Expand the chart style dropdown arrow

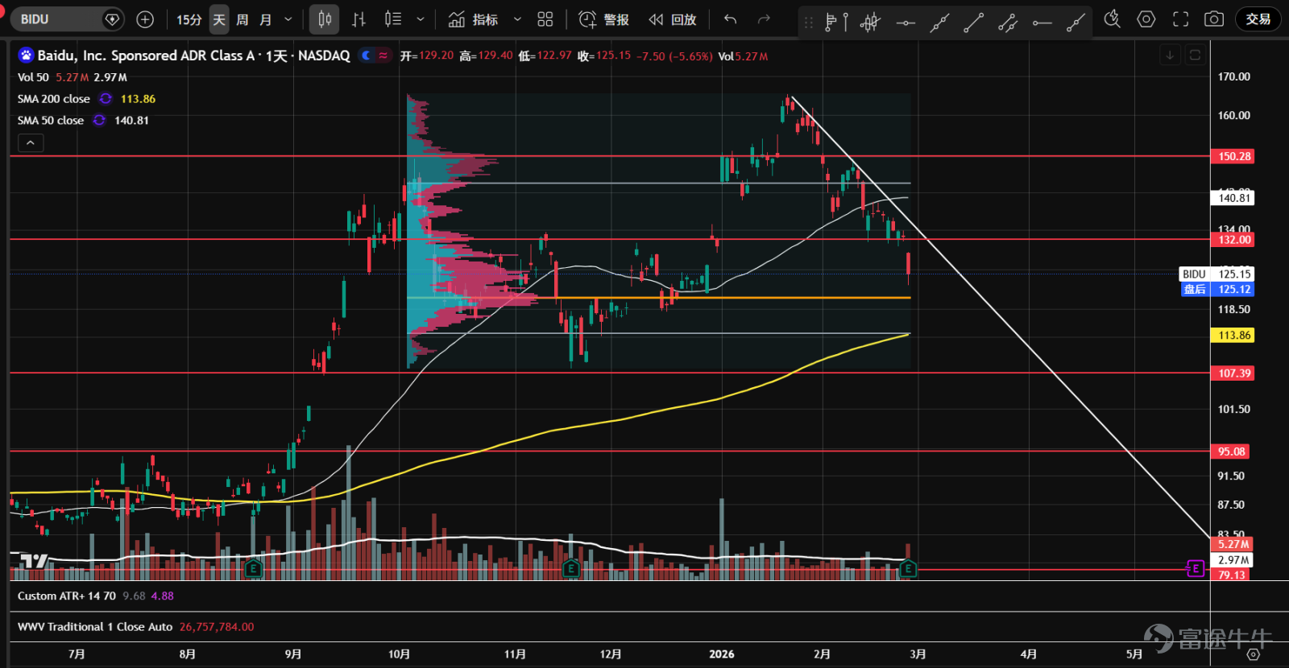[421, 19]
